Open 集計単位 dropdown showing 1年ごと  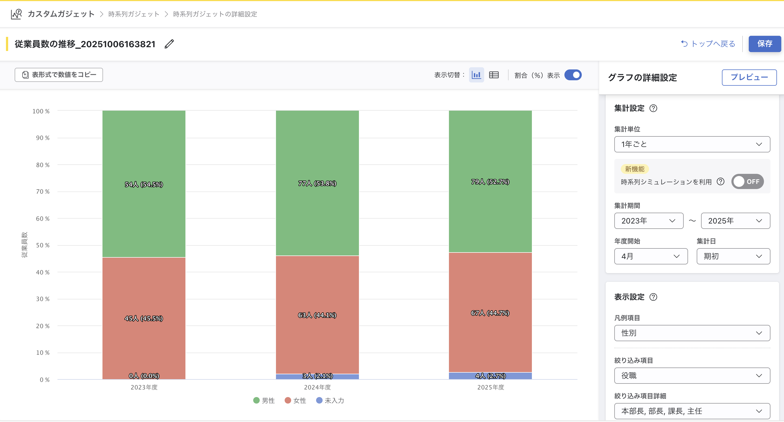click(692, 144)
